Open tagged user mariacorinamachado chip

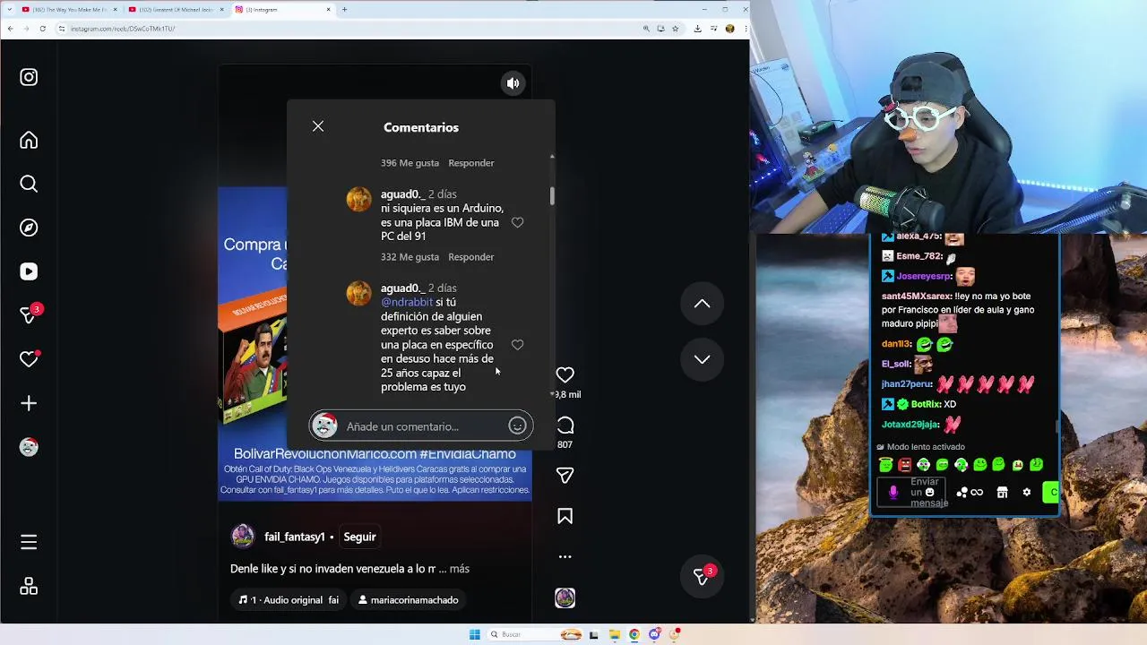coord(408,600)
